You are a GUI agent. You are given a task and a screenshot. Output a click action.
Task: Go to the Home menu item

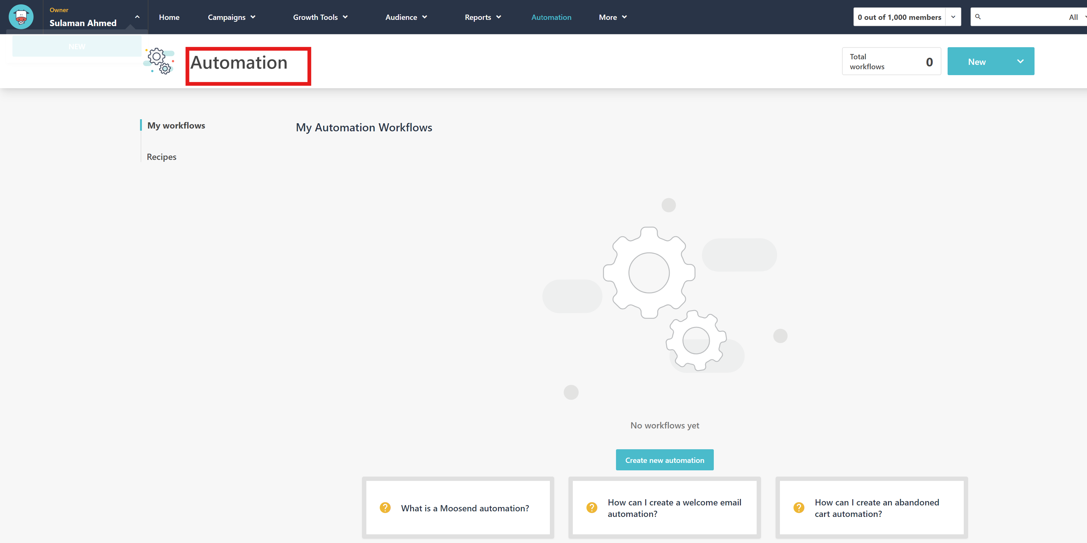169,17
